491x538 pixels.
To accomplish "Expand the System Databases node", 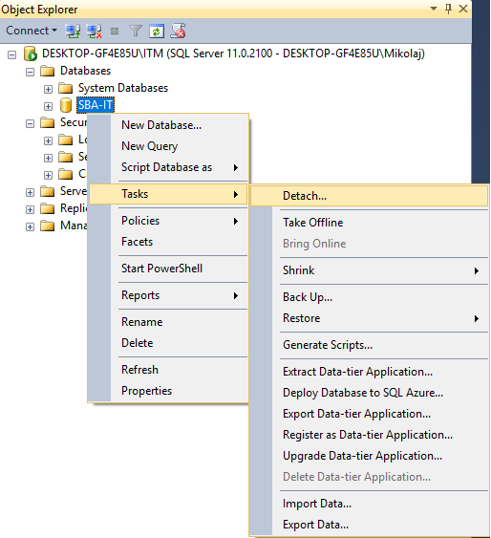I will tap(48, 89).
